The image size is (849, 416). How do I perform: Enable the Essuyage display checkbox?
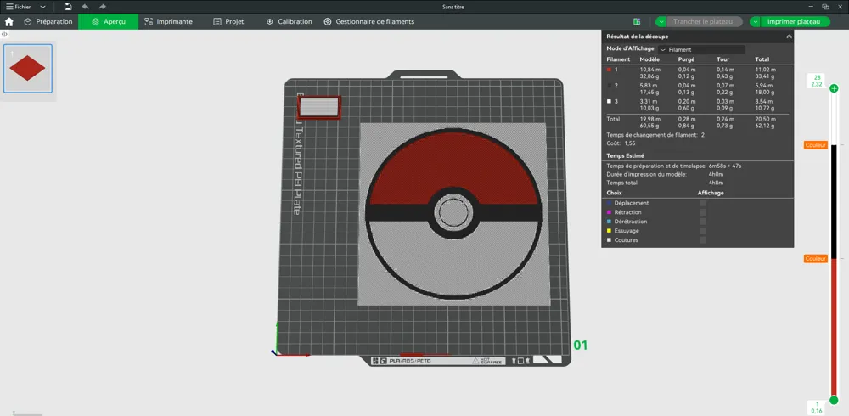(x=703, y=231)
